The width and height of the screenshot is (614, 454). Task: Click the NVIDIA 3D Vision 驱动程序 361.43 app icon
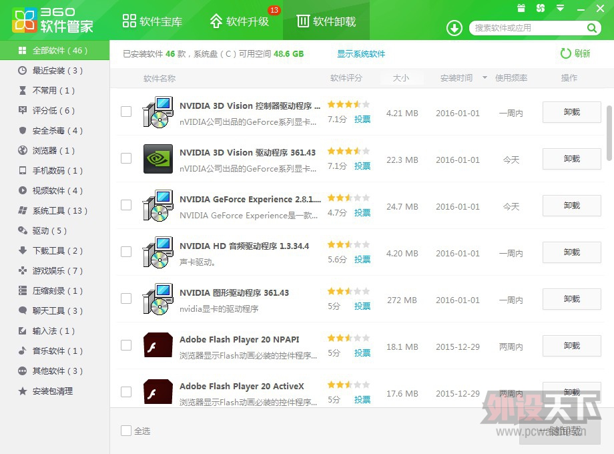pos(158,159)
